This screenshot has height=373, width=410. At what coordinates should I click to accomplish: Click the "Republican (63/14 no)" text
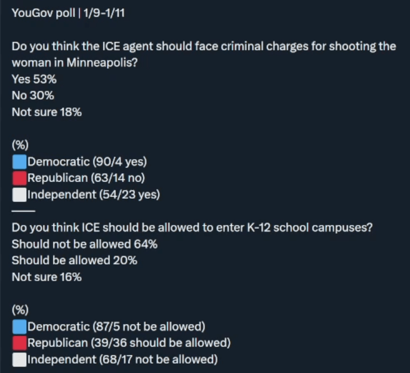[86, 179]
